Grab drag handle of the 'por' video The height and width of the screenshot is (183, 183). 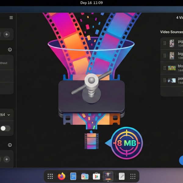pos(165,81)
